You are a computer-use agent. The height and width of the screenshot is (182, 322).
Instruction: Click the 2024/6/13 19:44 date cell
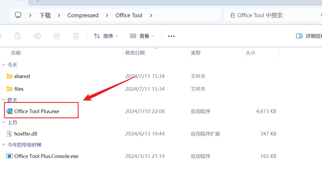click(x=145, y=134)
